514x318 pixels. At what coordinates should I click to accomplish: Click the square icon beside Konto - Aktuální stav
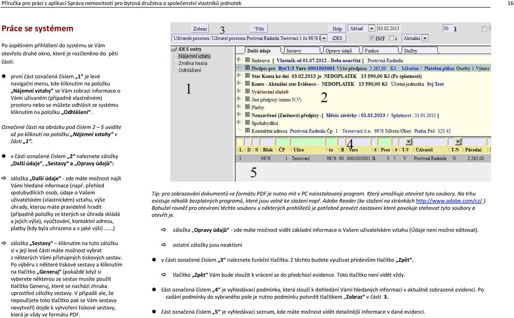[x=247, y=84]
